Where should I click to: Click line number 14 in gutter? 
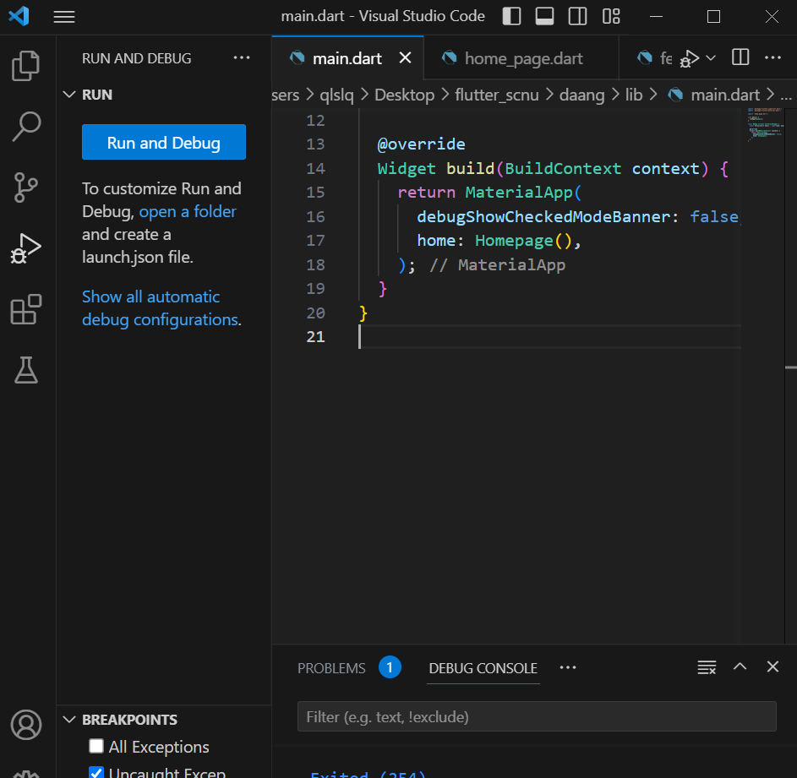pos(315,168)
